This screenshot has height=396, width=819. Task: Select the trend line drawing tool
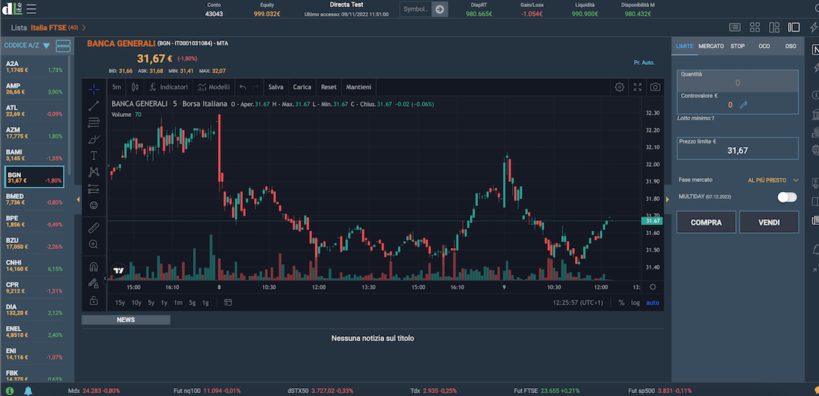coord(94,106)
